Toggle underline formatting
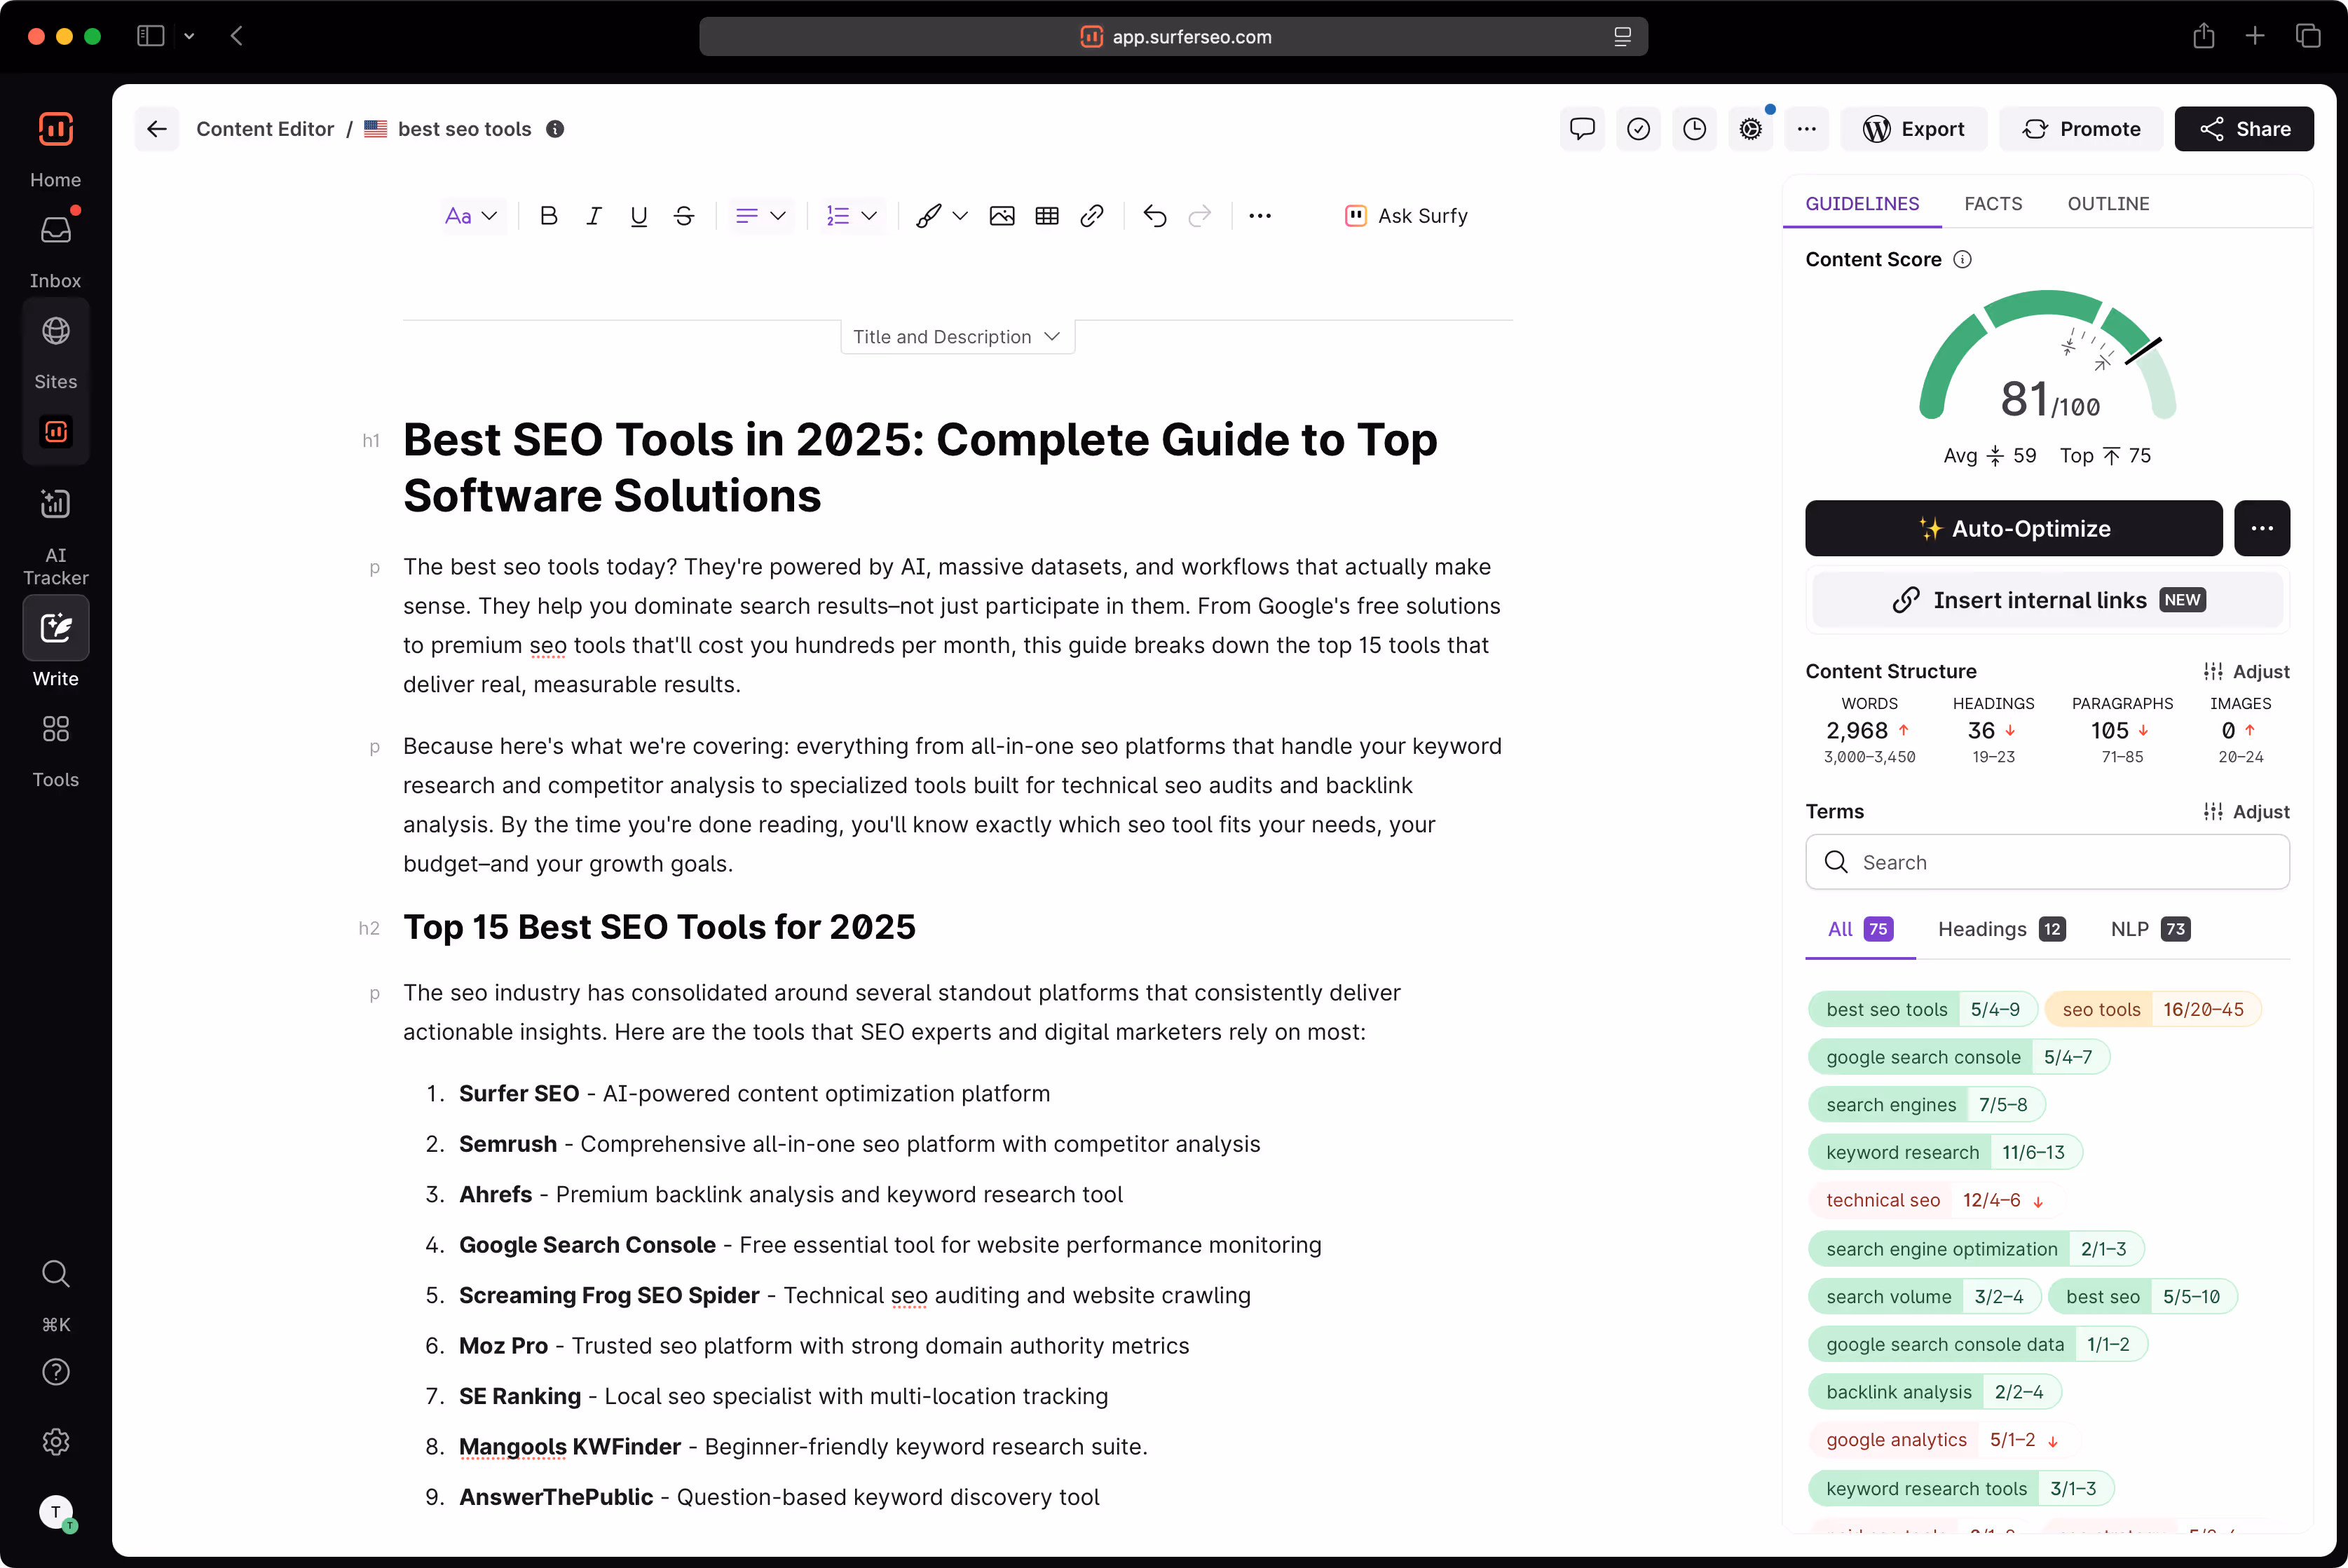This screenshot has height=1568, width=2348. click(639, 216)
